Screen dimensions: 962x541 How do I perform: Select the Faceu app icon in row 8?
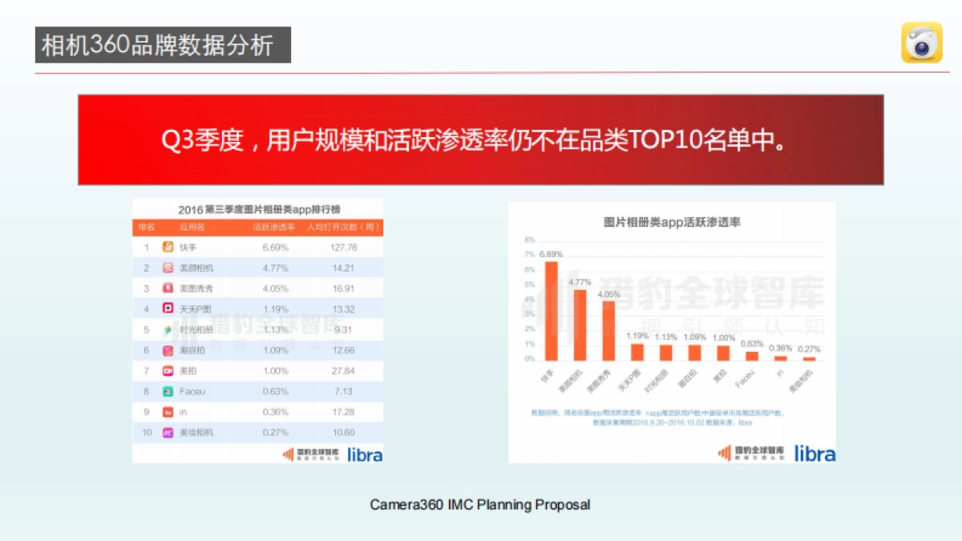tap(168, 392)
